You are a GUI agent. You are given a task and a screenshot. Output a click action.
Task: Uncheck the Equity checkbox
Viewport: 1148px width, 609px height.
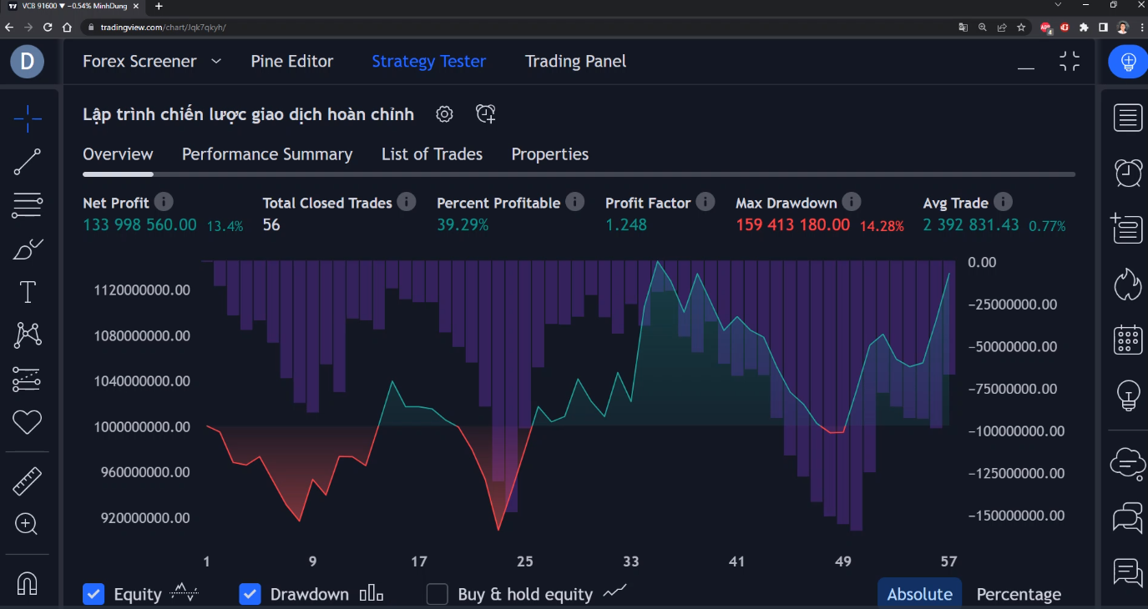point(94,594)
